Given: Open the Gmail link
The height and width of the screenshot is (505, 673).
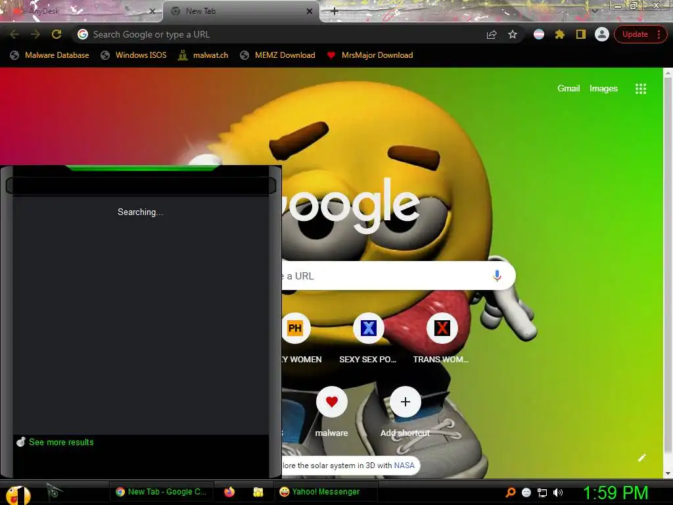Looking at the screenshot, I should (569, 89).
